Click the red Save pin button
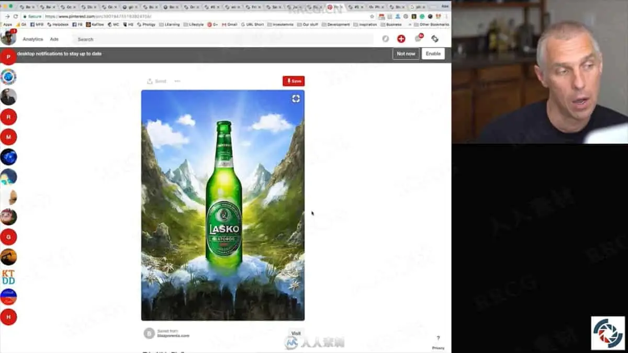 click(x=294, y=81)
